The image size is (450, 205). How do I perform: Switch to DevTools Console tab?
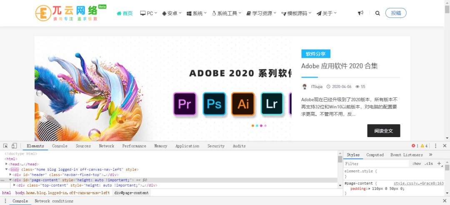pos(60,146)
